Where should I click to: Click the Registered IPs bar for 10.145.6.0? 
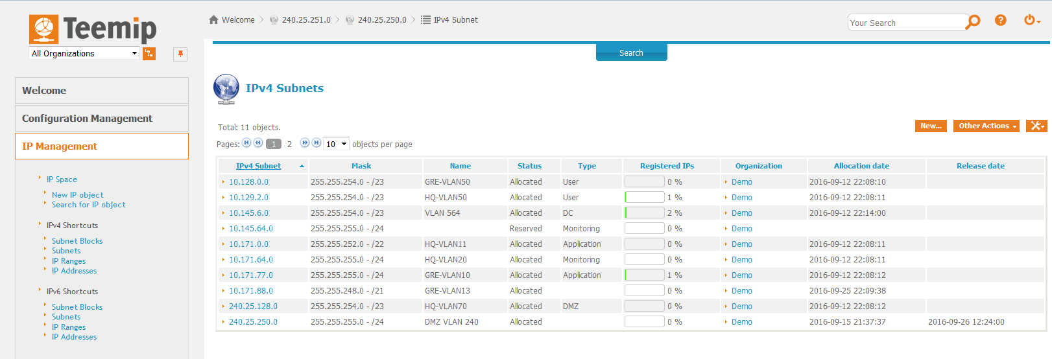pyautogui.click(x=644, y=213)
